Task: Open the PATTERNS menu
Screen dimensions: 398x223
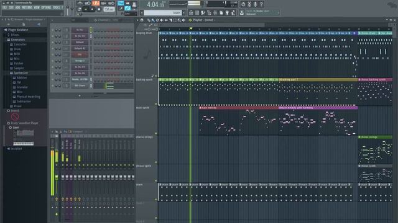Action: coord(27,7)
